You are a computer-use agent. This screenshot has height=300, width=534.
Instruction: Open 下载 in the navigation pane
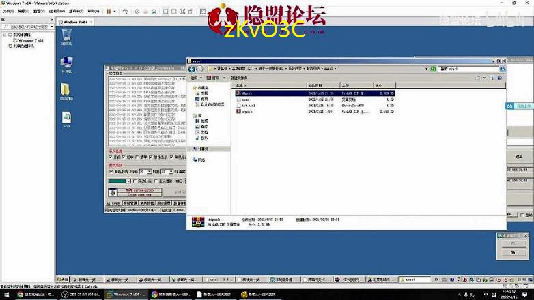tap(201, 93)
